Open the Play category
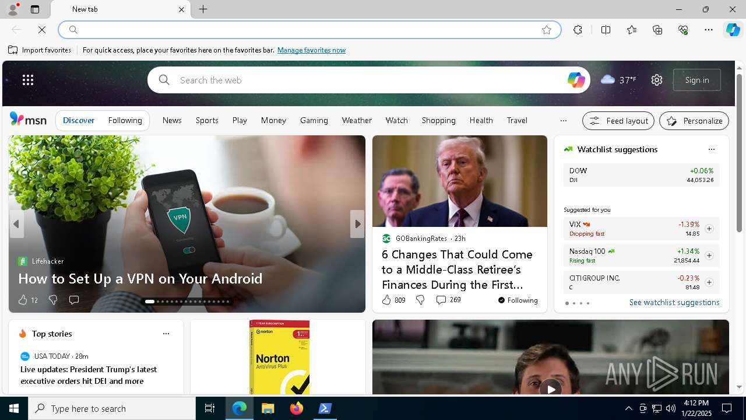 pyautogui.click(x=240, y=120)
